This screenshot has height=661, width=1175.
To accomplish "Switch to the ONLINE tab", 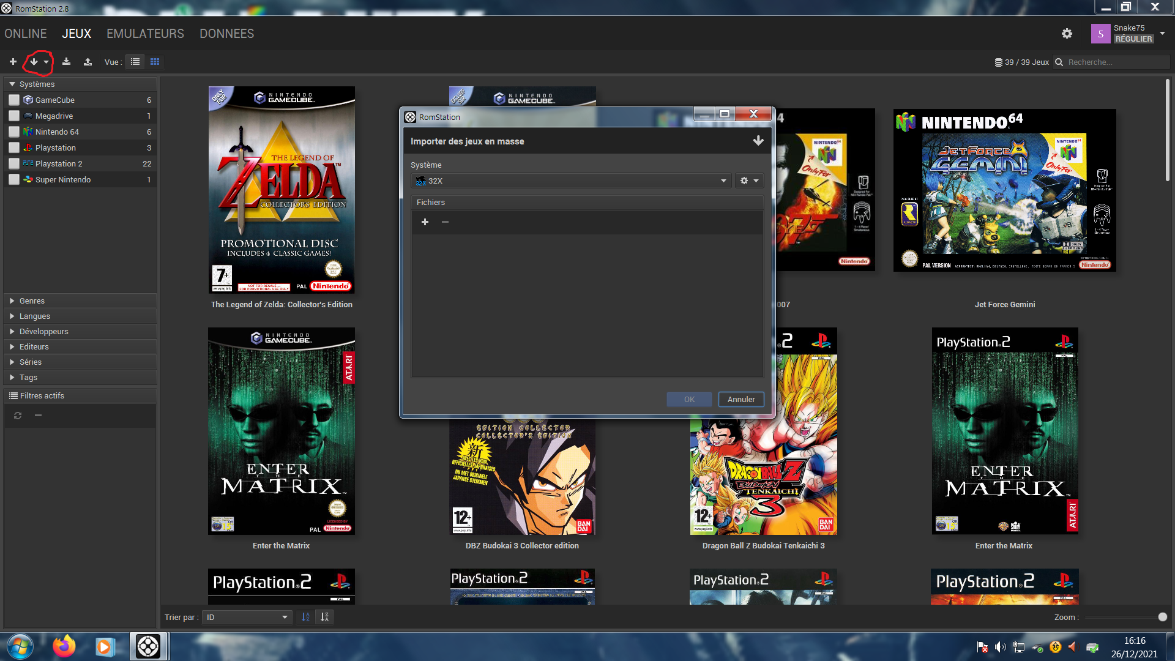I will click(x=26, y=34).
